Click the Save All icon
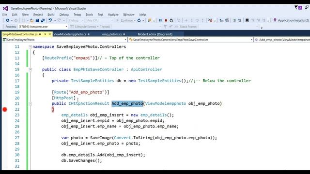 click(43, 20)
